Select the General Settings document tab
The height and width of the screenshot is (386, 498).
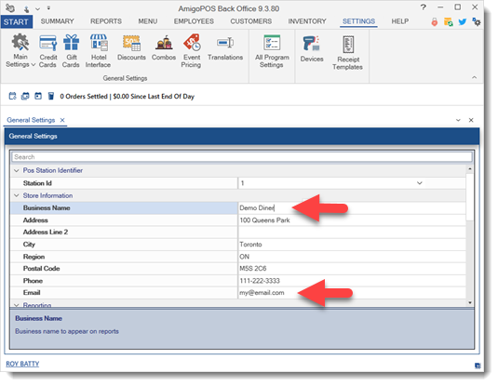[x=31, y=120]
